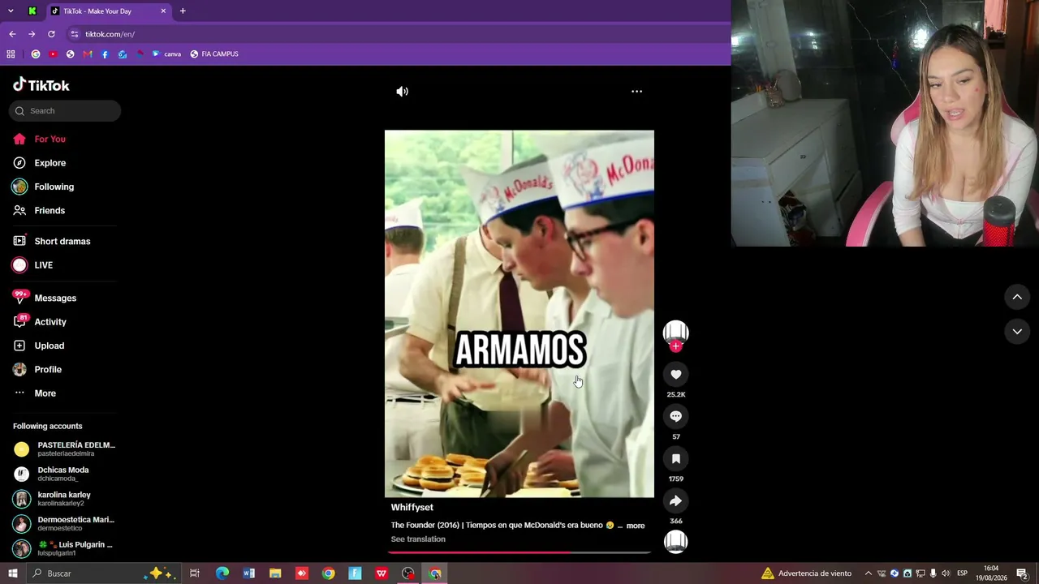Open the video's three-dot options menu

pos(636,92)
